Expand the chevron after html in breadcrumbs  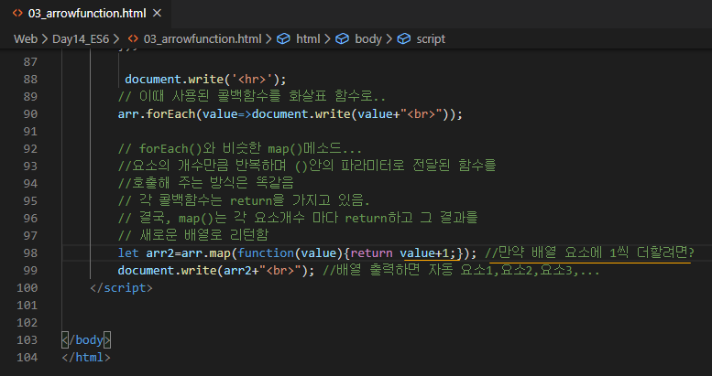click(x=327, y=39)
